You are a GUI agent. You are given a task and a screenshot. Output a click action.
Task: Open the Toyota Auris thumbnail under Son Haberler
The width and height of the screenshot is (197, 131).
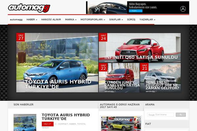tap(25, 122)
